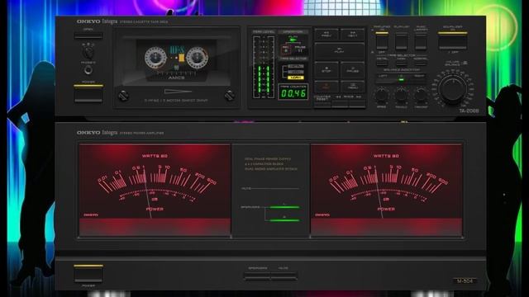529x297 pixels.
Task: Click the SPEAKERS button on the amplifier
Action: [257, 276]
